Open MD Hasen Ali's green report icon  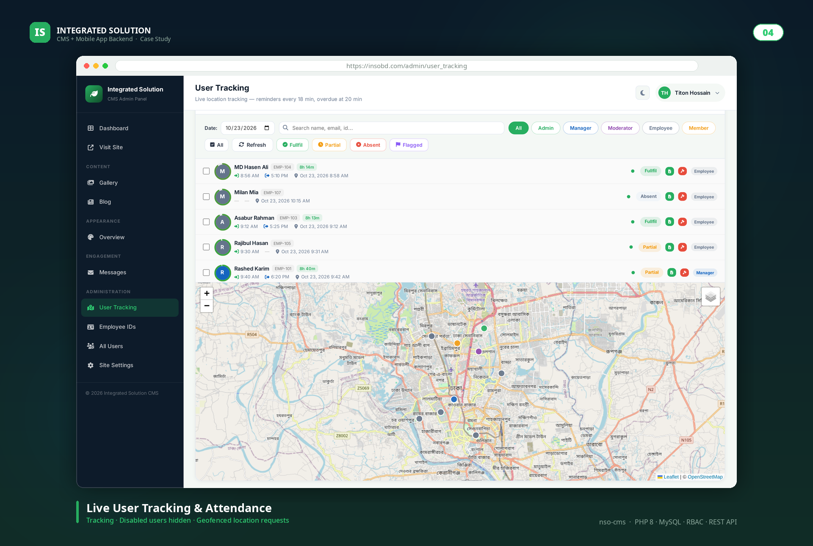669,171
